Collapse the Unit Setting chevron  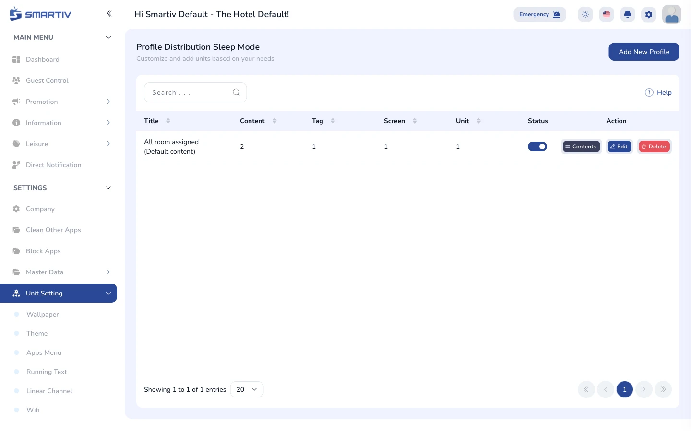(x=108, y=293)
